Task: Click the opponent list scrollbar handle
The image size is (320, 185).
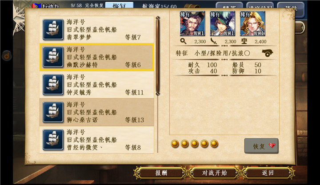Action: [158, 56]
